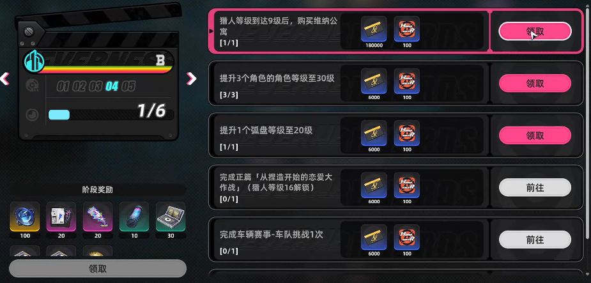Screen dimensions: 591x283
Task: Go to the main story love battle quest
Action: 535,187
